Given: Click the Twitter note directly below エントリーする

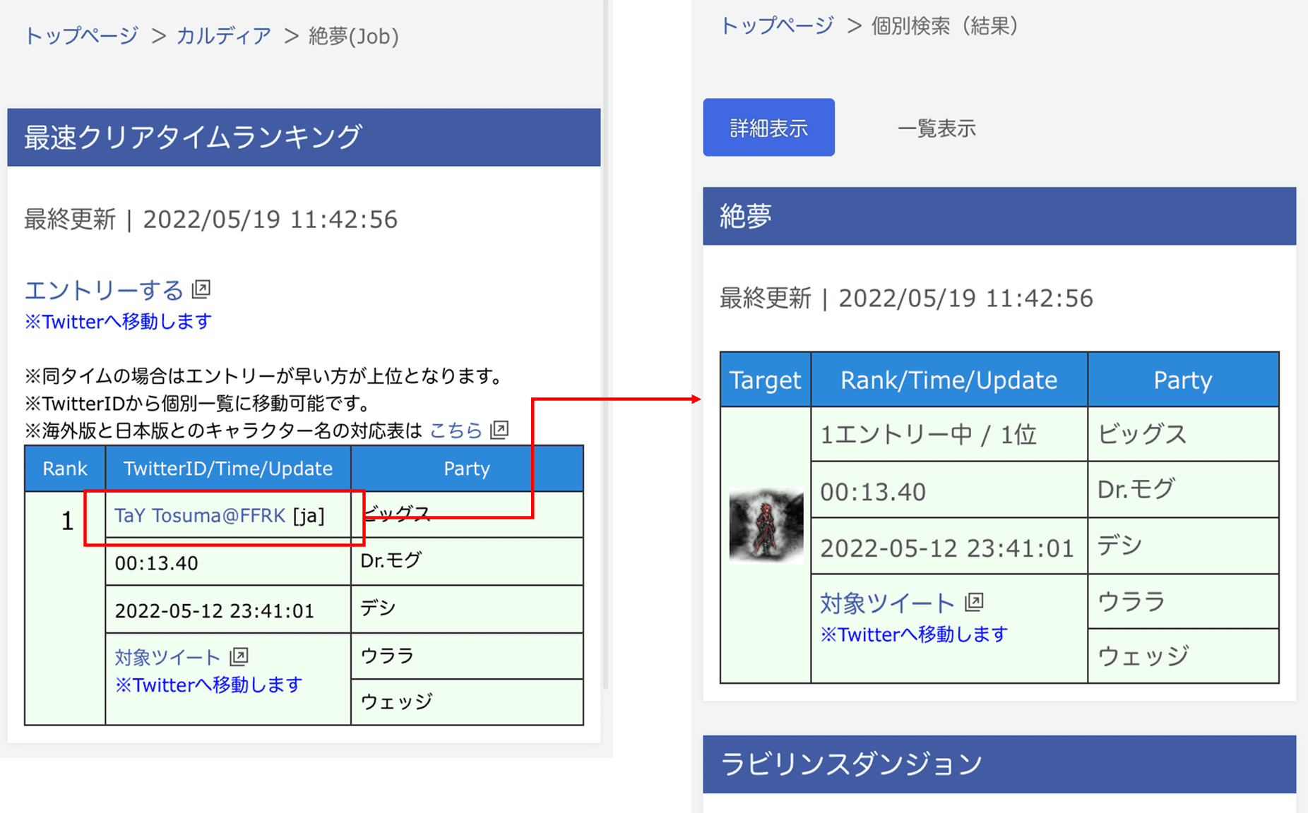Looking at the screenshot, I should click(118, 322).
